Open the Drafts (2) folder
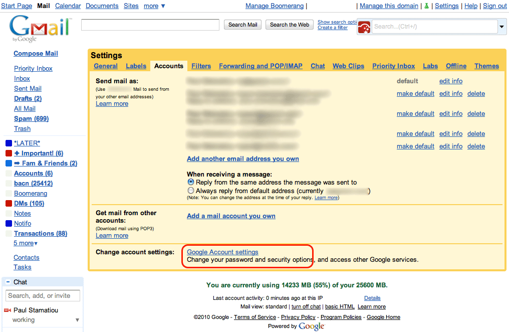509x332 pixels. point(28,98)
